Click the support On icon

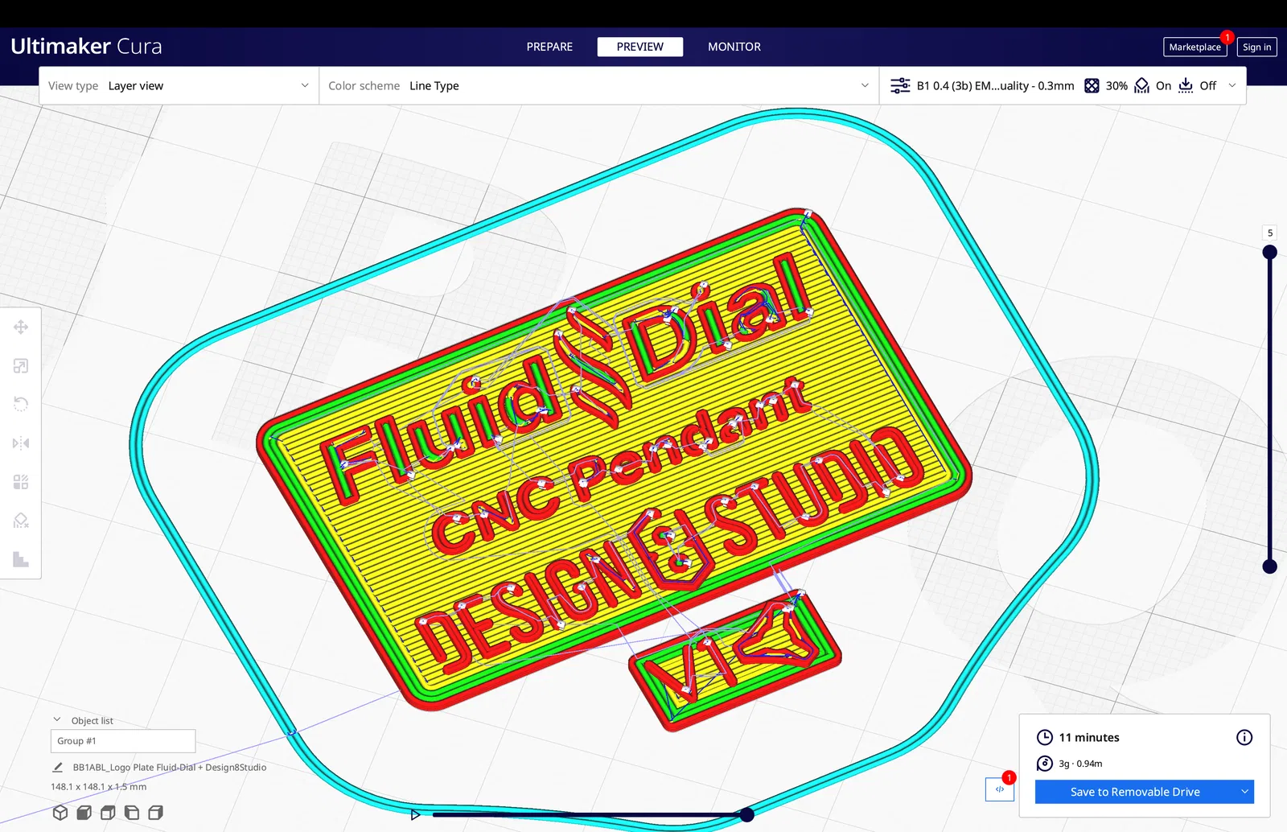click(x=1141, y=85)
